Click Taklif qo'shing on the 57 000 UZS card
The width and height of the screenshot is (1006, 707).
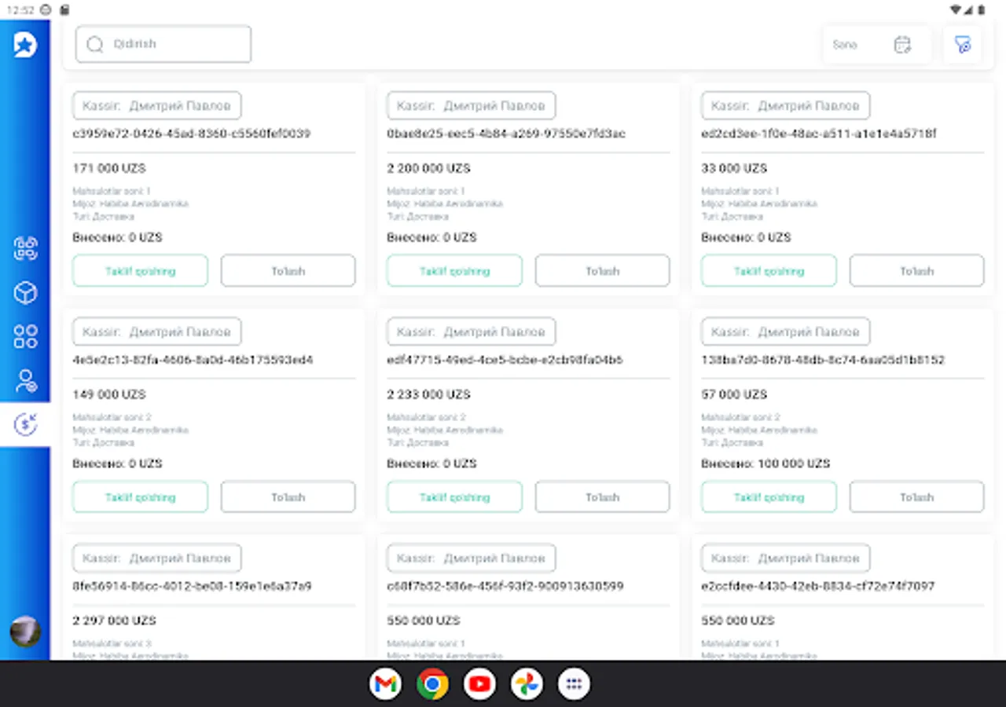(x=769, y=497)
